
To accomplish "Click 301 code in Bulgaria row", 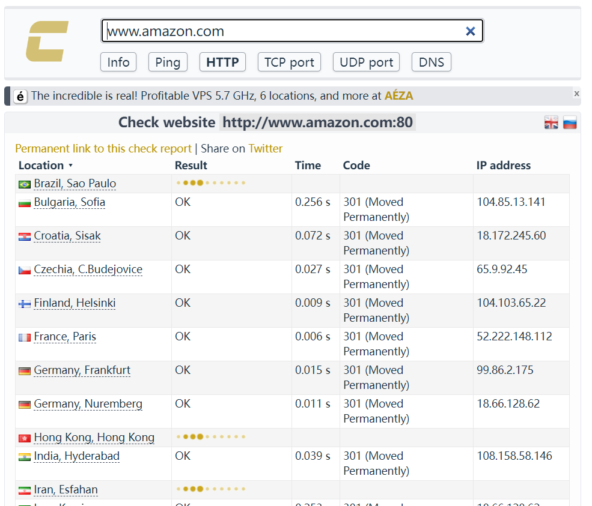I will pyautogui.click(x=376, y=209).
